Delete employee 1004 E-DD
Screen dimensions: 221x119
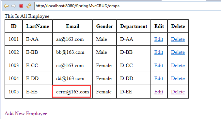[x=178, y=78]
